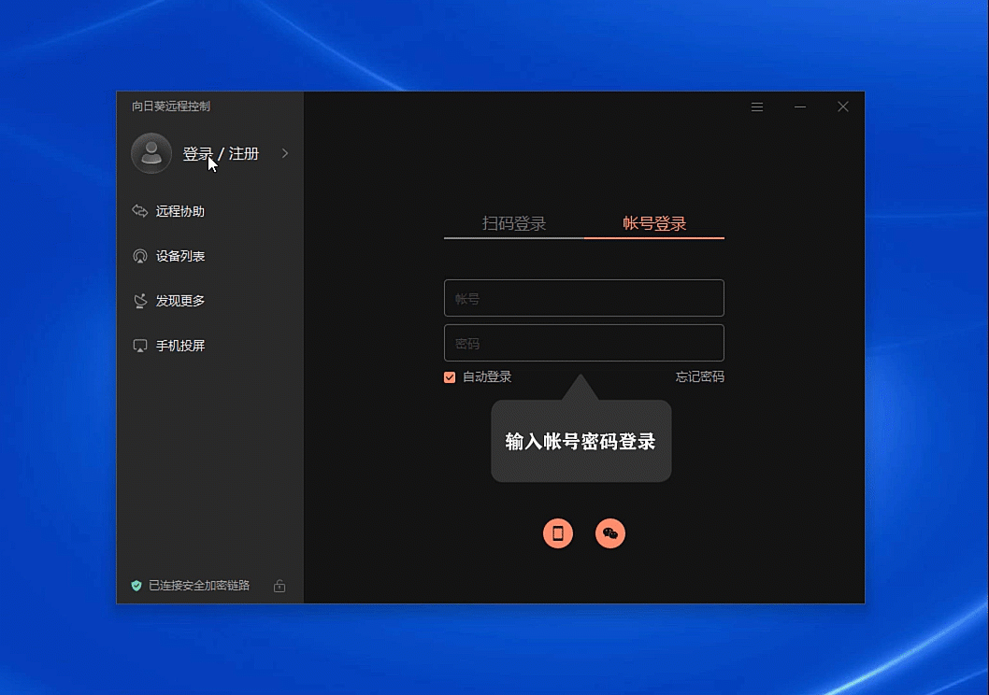Click the lock icon at the sidebar bottom

279,586
